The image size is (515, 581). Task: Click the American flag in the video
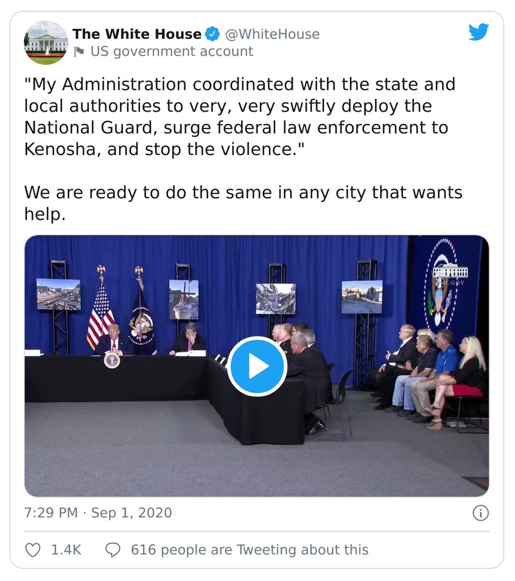click(x=100, y=313)
